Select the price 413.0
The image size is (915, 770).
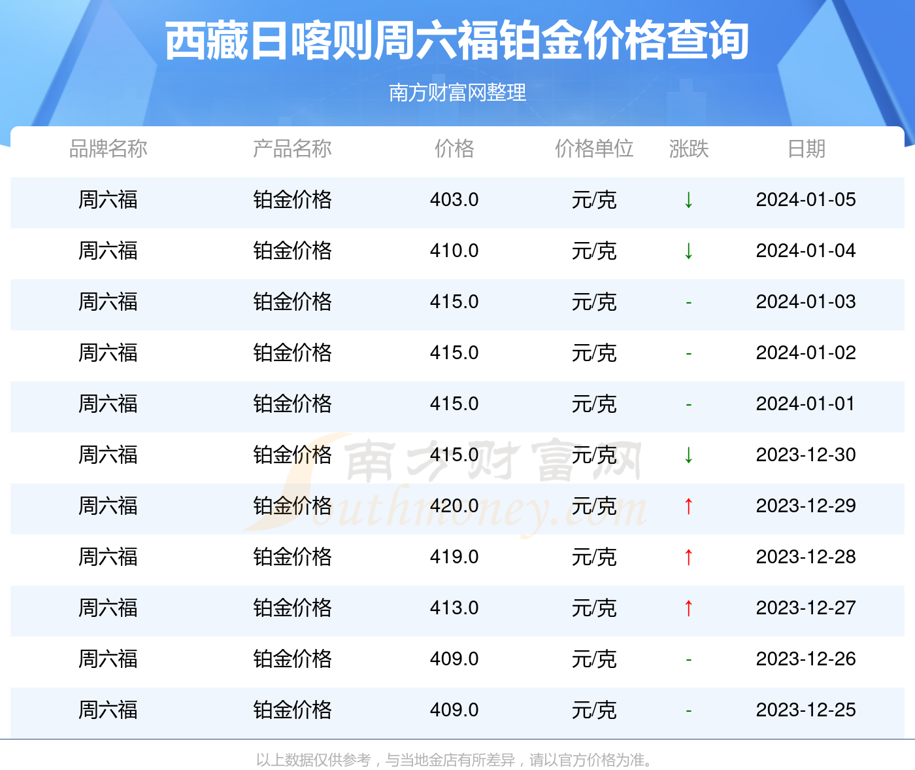pos(454,608)
